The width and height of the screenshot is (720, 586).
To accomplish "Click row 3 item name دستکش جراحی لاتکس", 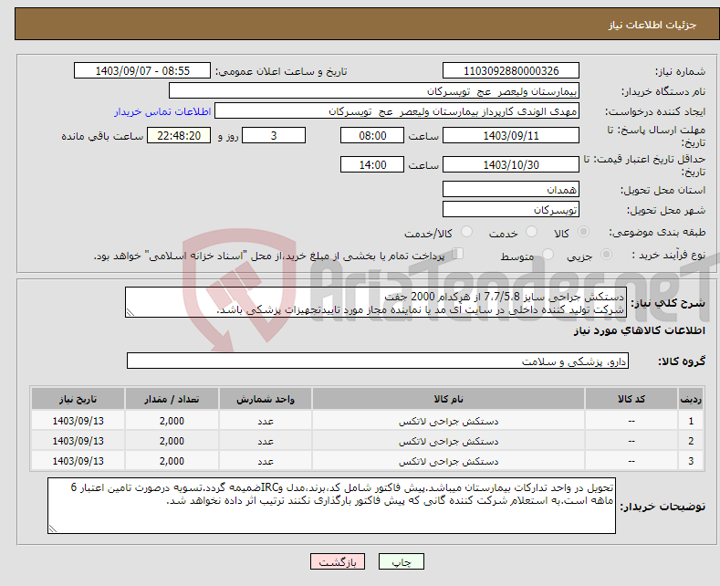I will (448, 461).
